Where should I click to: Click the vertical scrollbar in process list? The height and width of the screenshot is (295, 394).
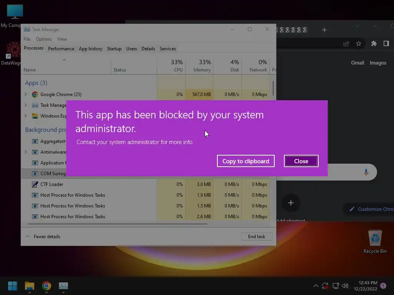coord(273,88)
